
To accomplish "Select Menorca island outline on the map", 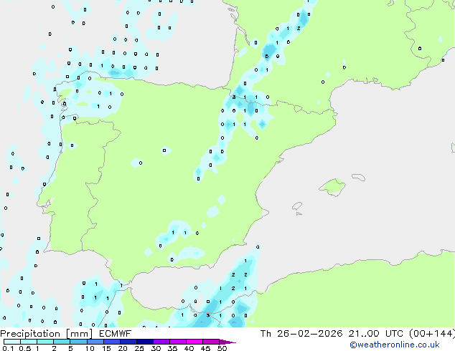I will click(x=358, y=177).
